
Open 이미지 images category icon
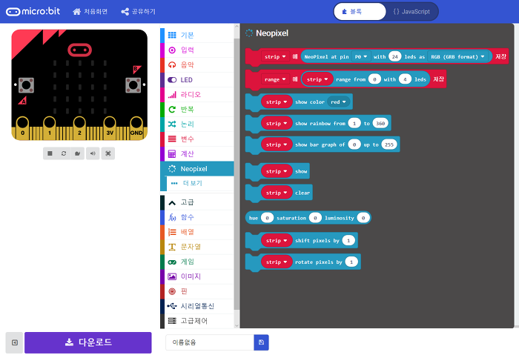pyautogui.click(x=172, y=276)
